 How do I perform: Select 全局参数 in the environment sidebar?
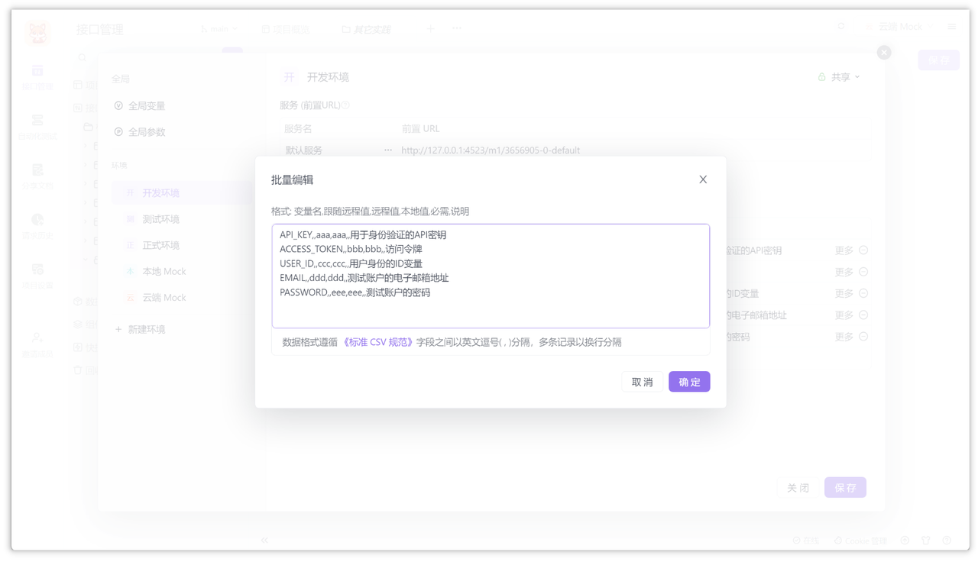click(x=139, y=132)
